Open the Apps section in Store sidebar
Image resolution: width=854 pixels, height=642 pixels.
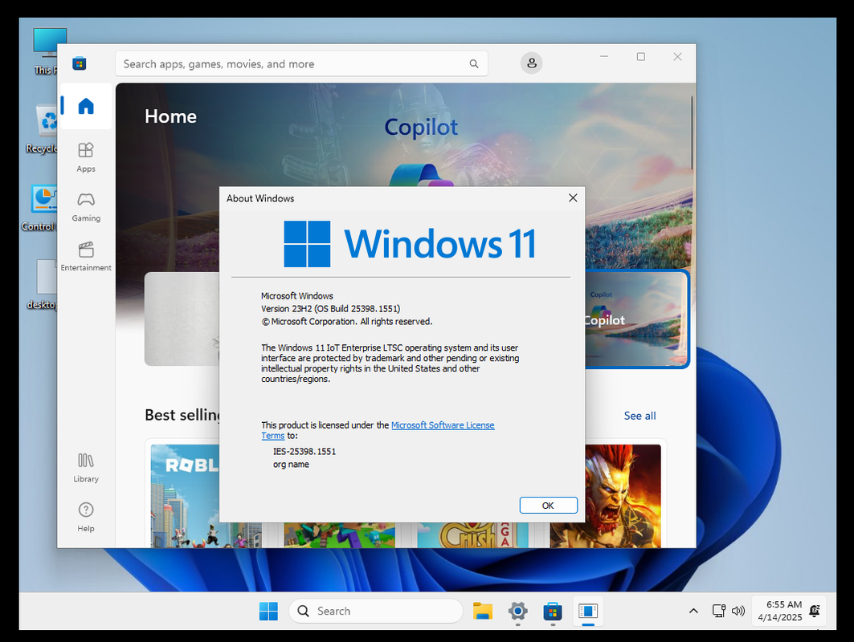click(x=85, y=157)
